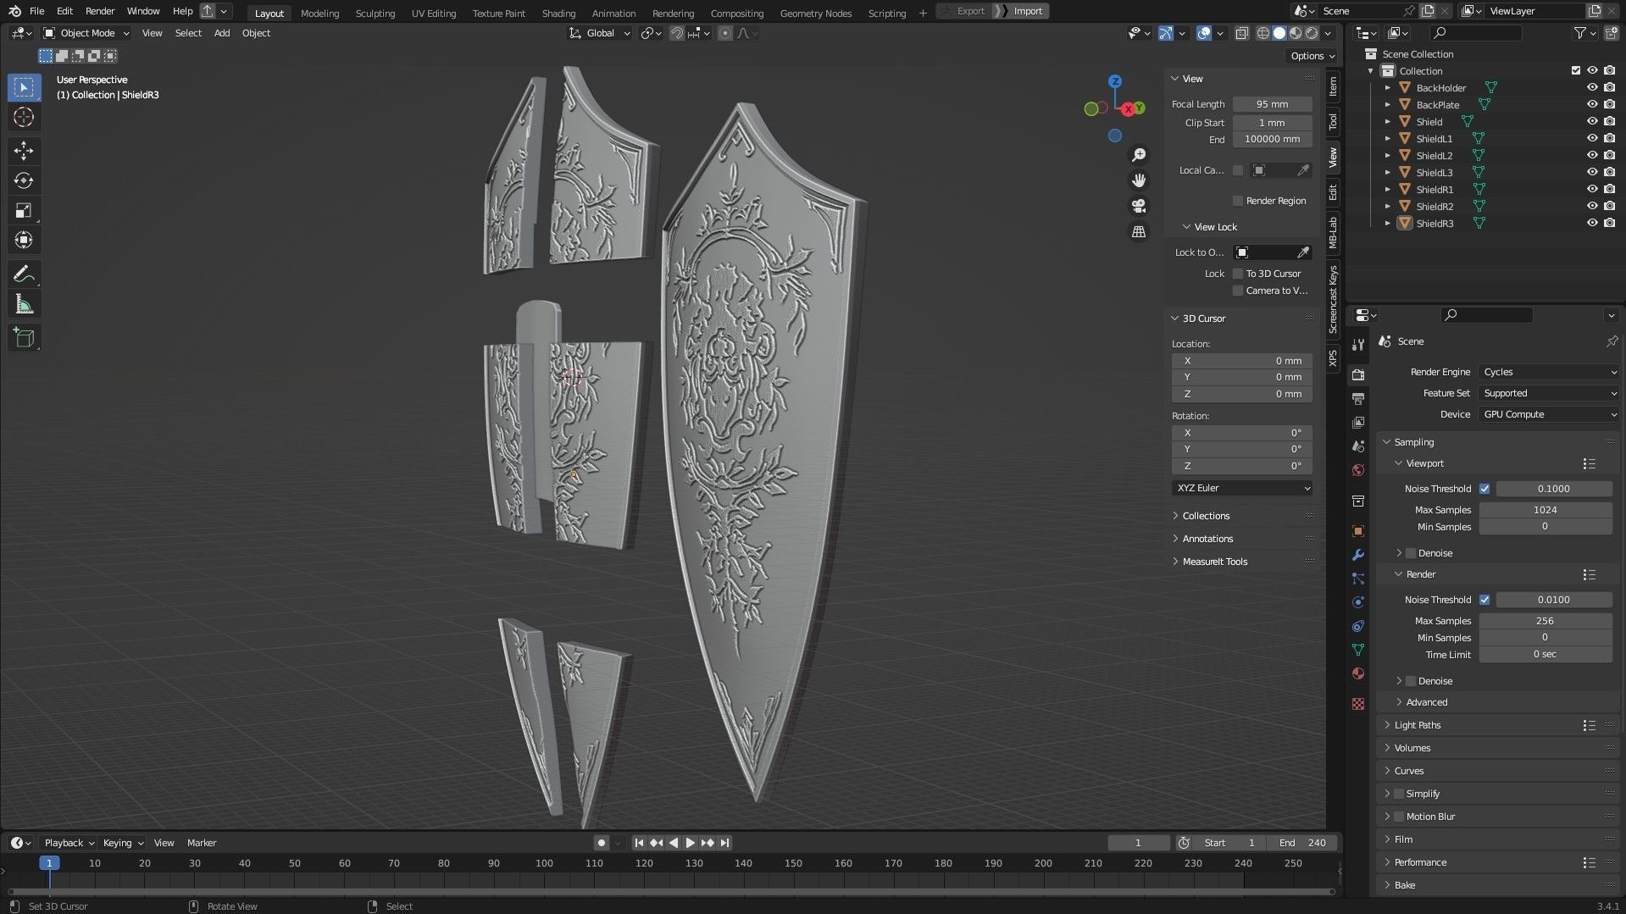The image size is (1626, 914).
Task: Activate the Transform tool
Action: point(24,241)
